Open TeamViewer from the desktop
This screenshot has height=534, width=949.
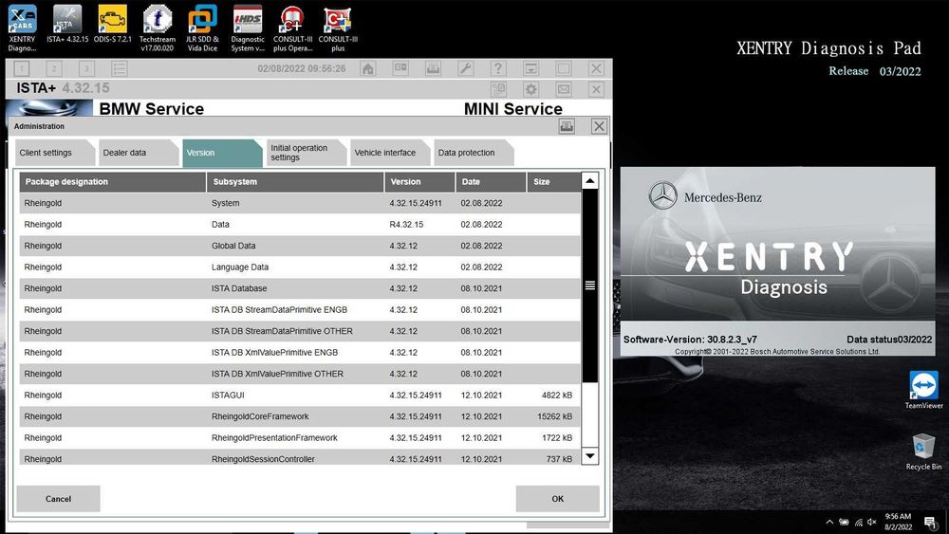click(x=923, y=390)
